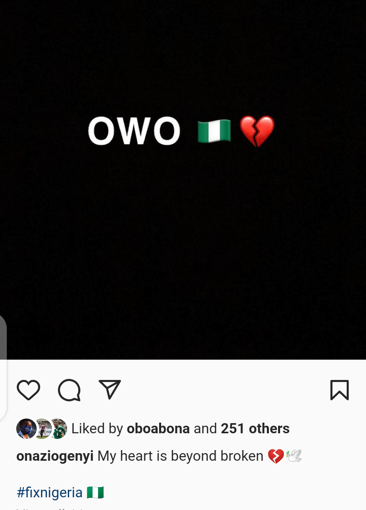Like the post via the heart icon
This screenshot has width=366, height=510.
pos(28,390)
